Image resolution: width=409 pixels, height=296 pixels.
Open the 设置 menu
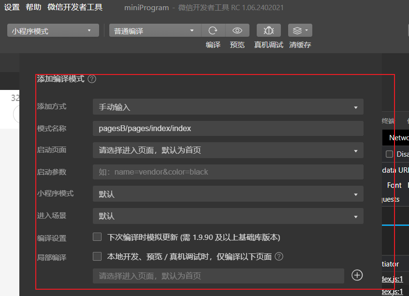point(11,7)
